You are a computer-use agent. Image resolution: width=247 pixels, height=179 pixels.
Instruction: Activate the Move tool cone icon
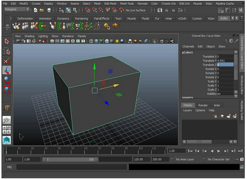(7, 70)
